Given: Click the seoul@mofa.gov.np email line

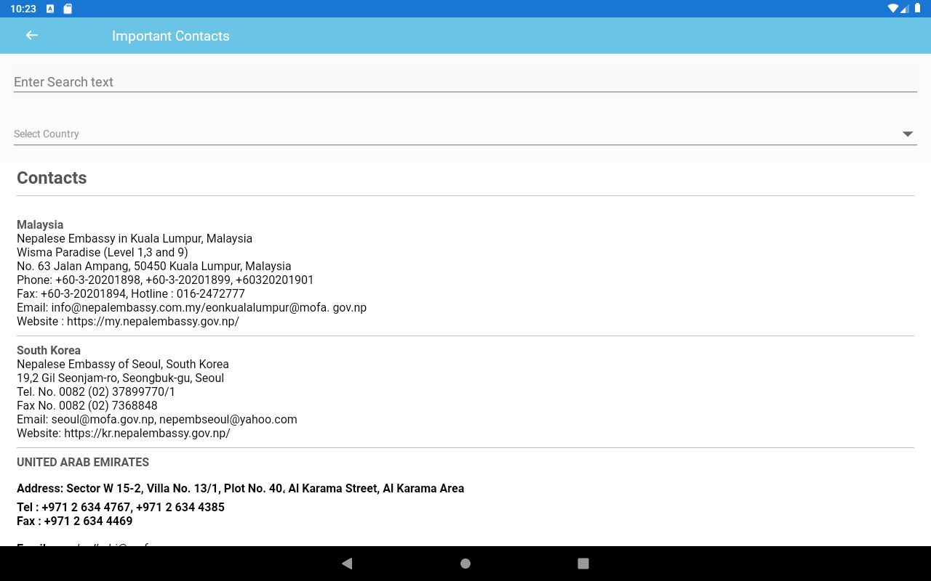Looking at the screenshot, I should (x=157, y=420).
